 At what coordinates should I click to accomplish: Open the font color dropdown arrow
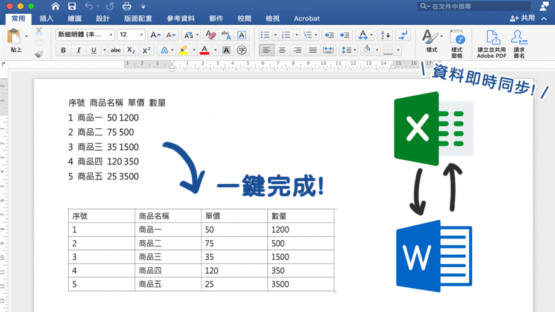pos(215,50)
